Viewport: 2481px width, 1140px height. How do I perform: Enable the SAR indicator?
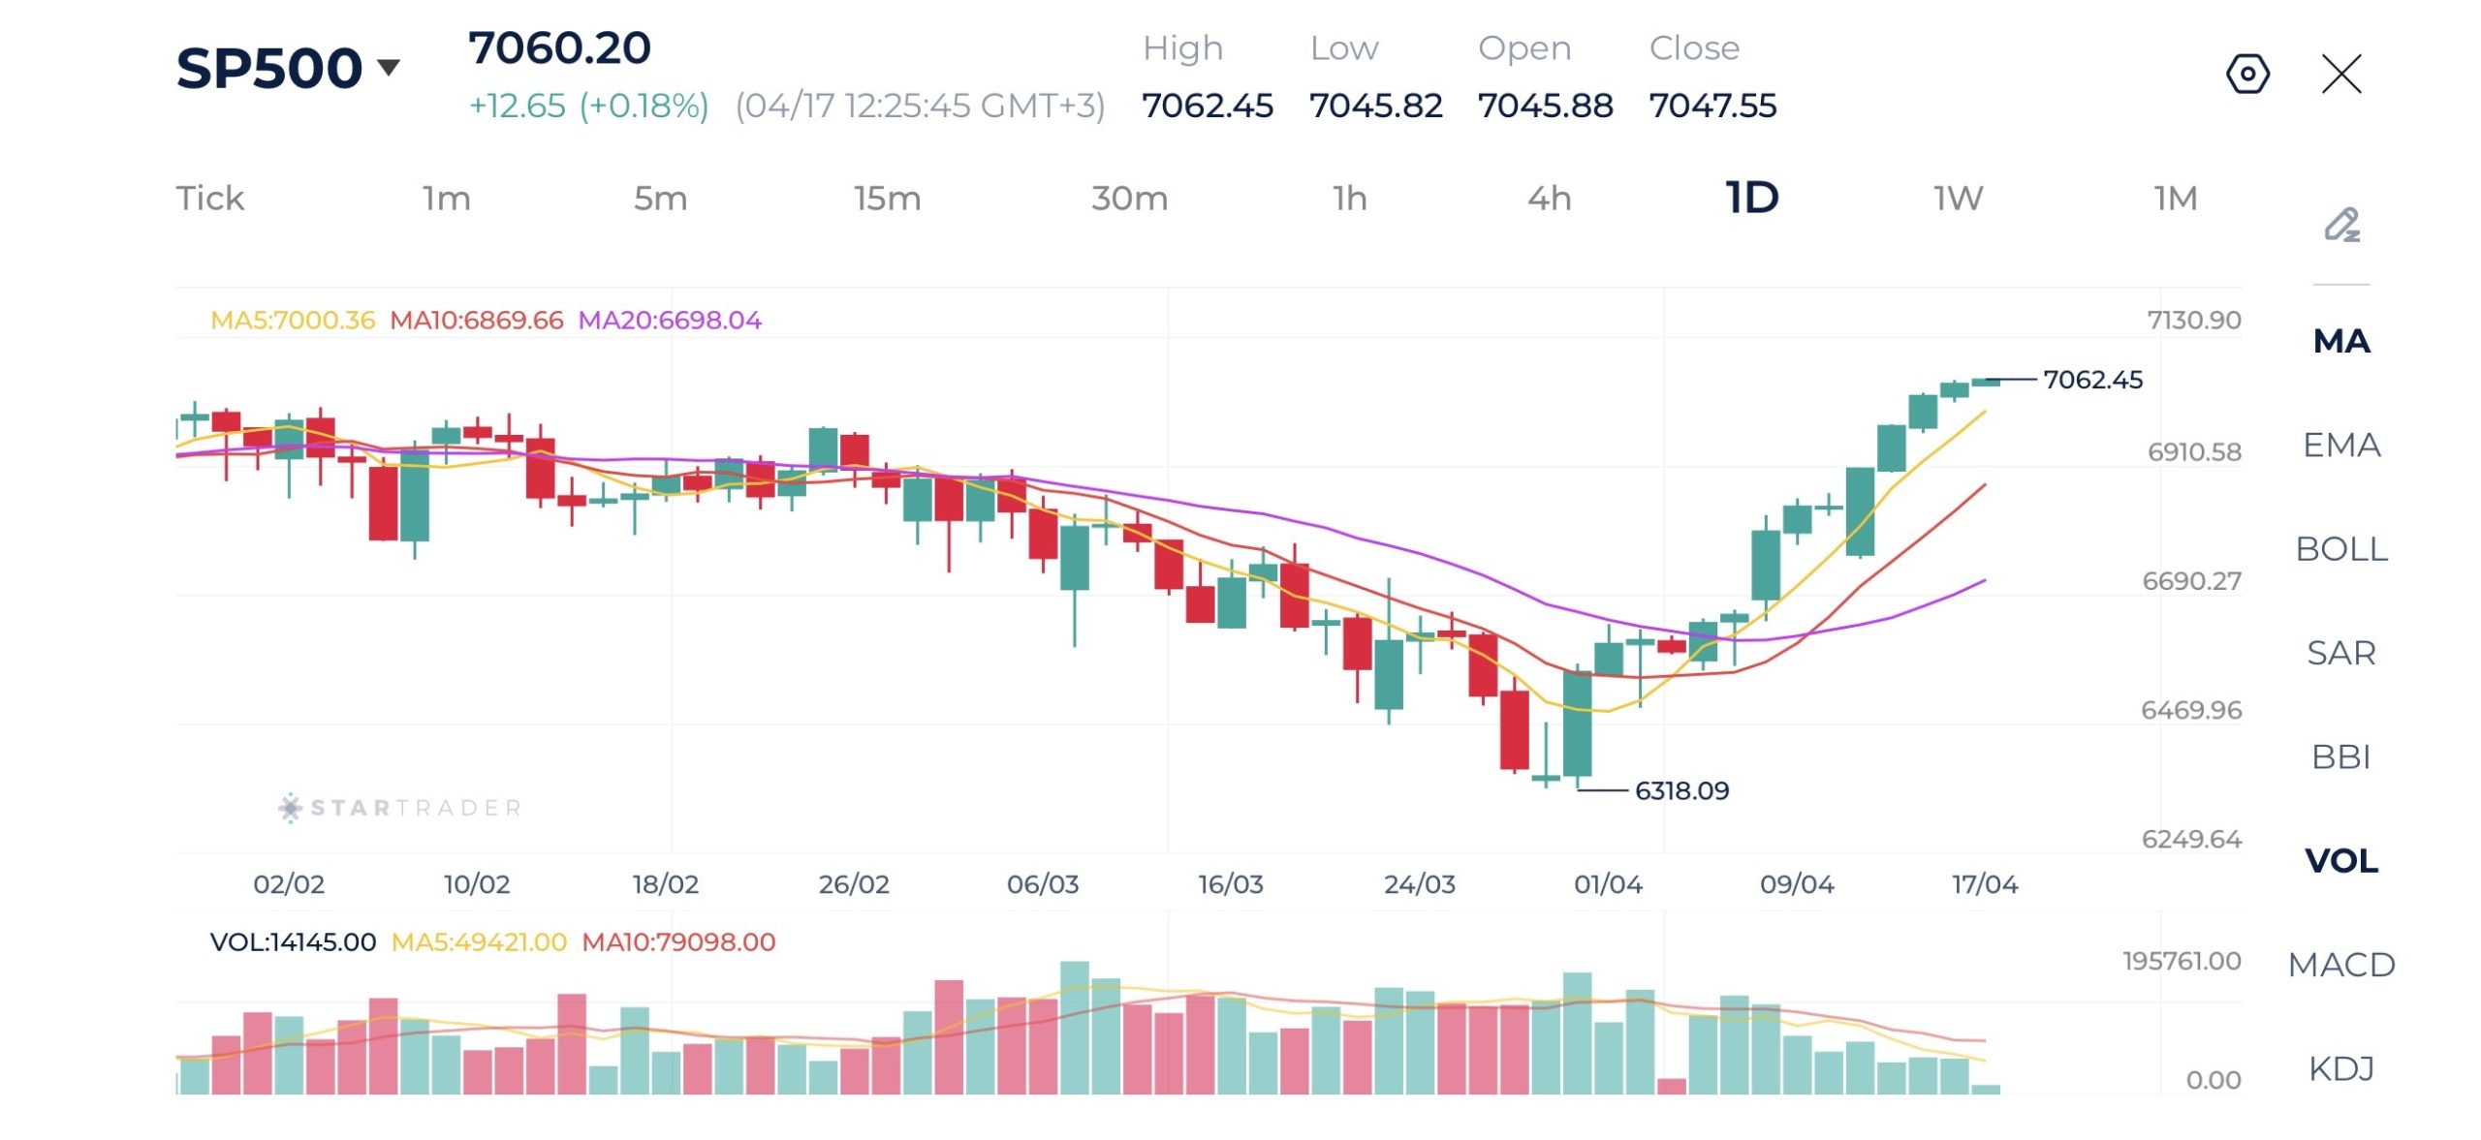[2340, 653]
